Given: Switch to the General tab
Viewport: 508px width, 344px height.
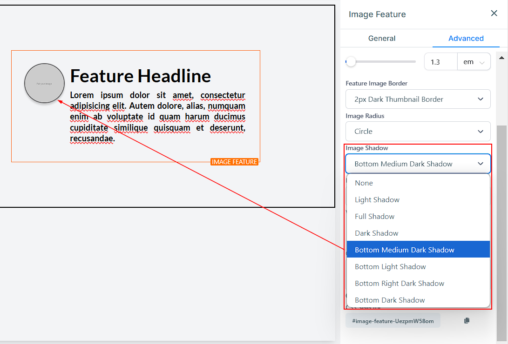Looking at the screenshot, I should (x=382, y=38).
